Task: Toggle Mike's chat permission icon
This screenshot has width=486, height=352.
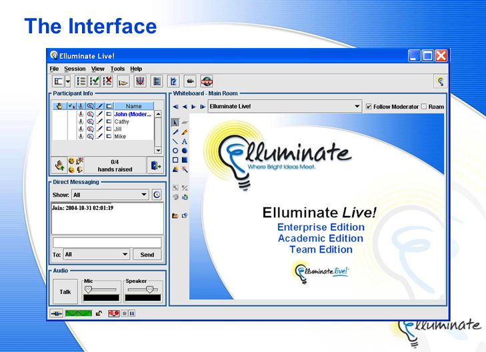Action: click(x=90, y=137)
